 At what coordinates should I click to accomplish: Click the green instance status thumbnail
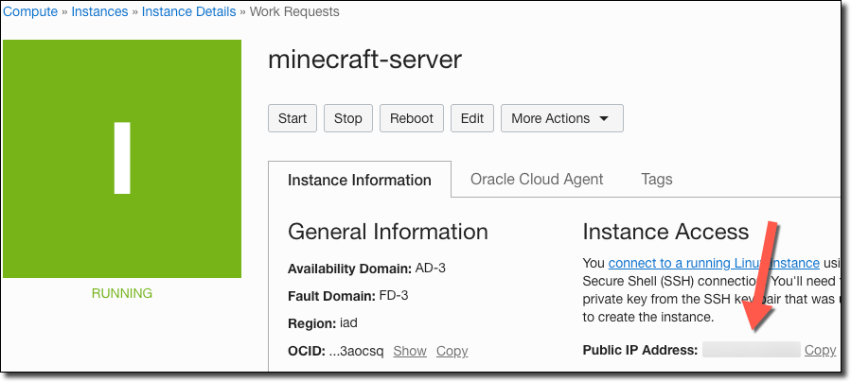[122, 159]
